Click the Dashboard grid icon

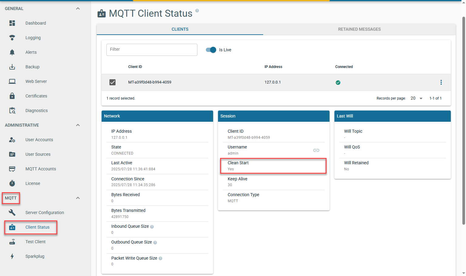click(12, 23)
